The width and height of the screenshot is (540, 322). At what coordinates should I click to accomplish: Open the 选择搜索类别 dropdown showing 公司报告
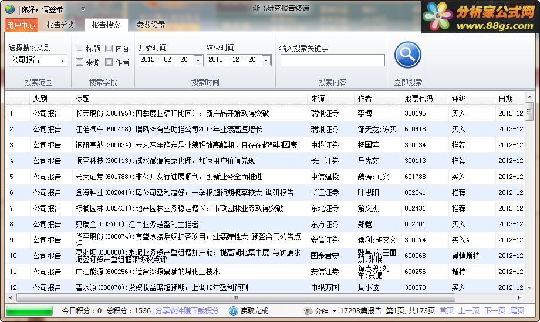[x=38, y=60]
